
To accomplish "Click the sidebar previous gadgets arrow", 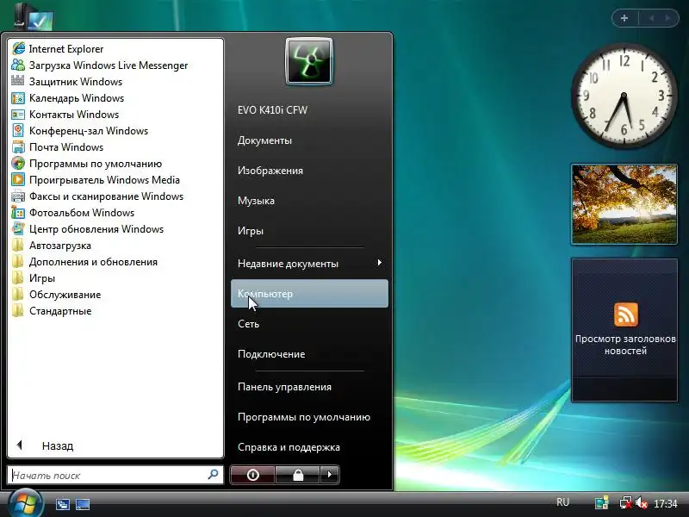I will (651, 18).
